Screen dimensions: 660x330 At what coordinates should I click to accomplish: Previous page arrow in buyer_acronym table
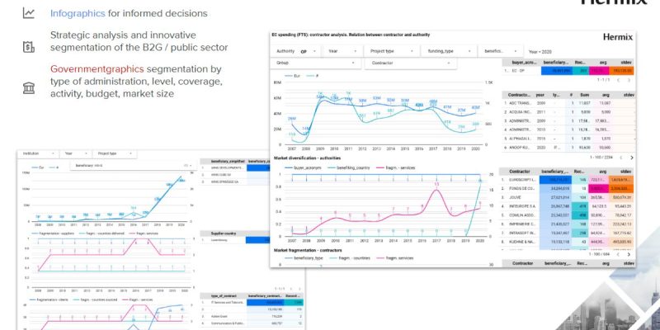click(618, 80)
